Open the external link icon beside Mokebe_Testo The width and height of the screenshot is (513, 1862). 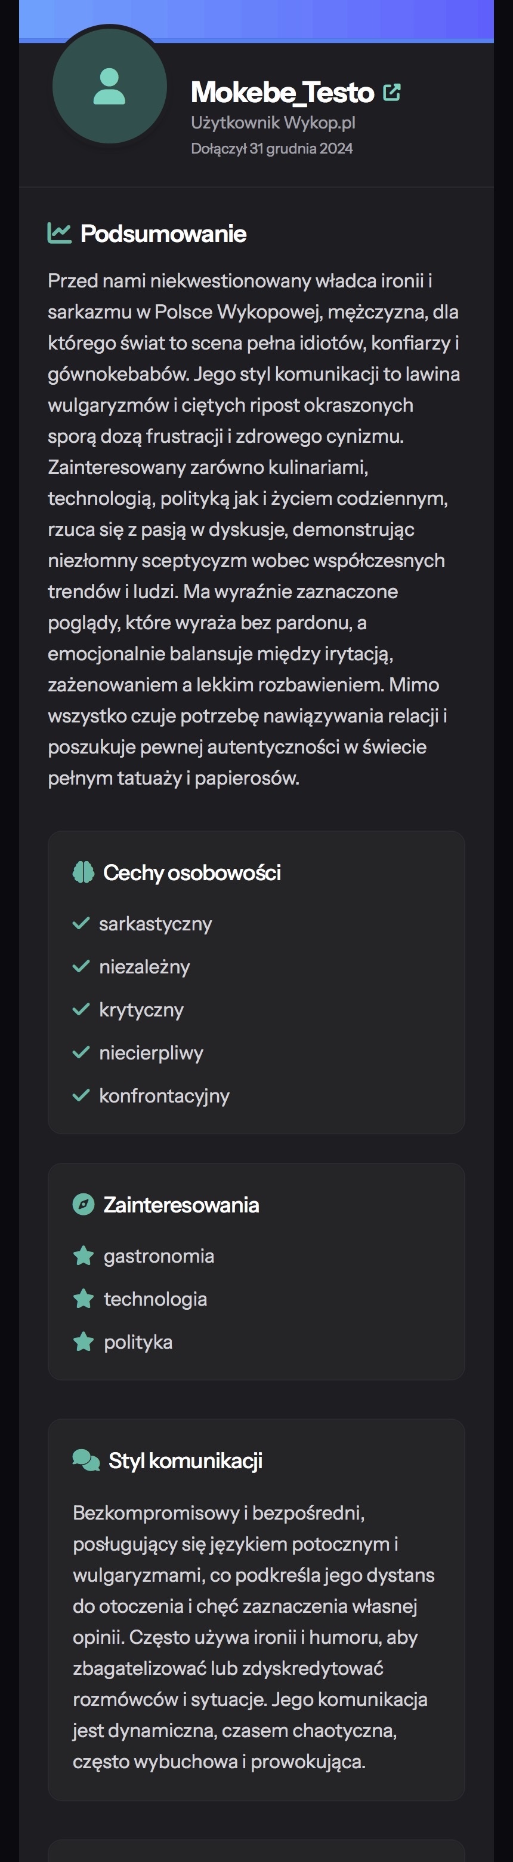point(392,93)
